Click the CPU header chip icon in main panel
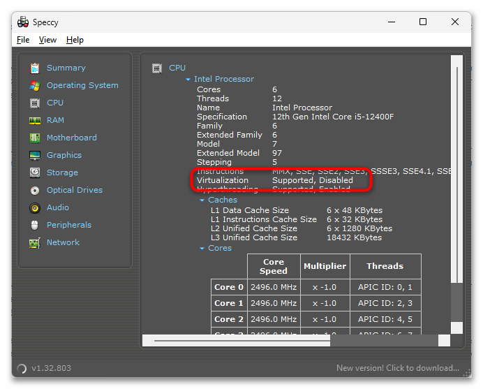Screen dimensions: 483x389 [157, 68]
